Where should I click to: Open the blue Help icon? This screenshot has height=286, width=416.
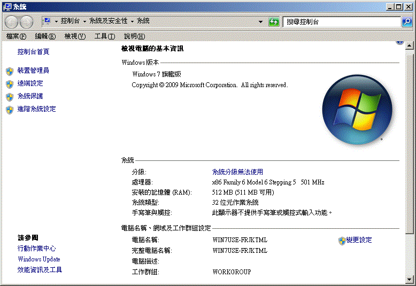(x=399, y=42)
